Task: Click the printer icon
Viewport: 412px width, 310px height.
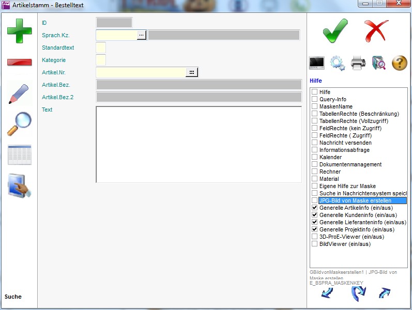Action: pyautogui.click(x=358, y=63)
